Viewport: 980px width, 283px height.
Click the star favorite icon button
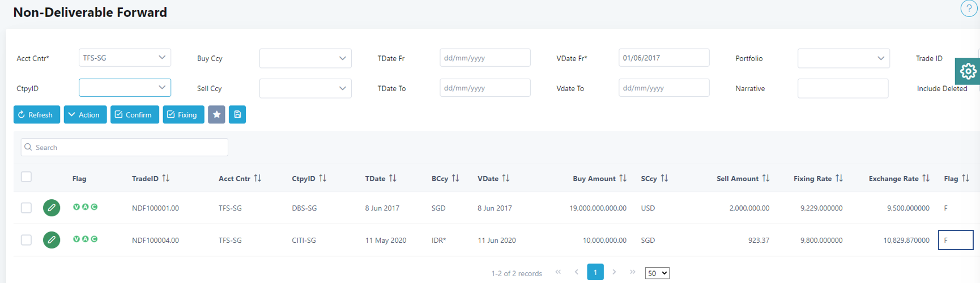(x=216, y=115)
